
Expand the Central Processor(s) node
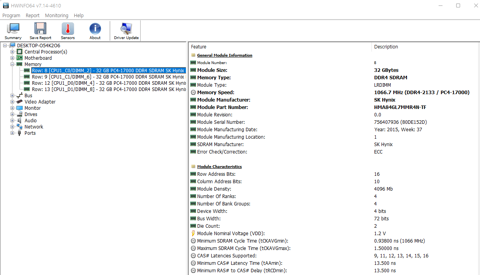click(12, 52)
